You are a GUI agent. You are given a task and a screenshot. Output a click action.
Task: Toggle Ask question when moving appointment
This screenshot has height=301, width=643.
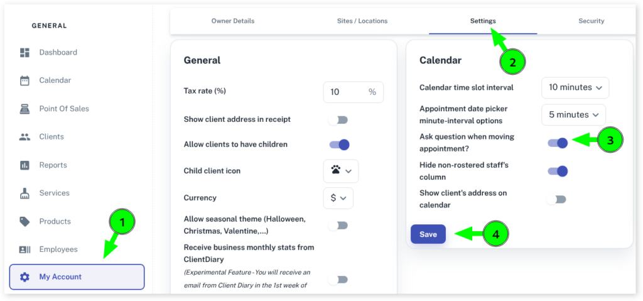coord(558,143)
